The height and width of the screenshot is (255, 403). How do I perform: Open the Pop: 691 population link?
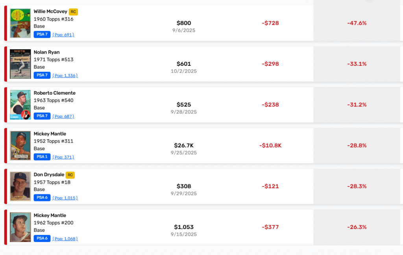pos(63,35)
